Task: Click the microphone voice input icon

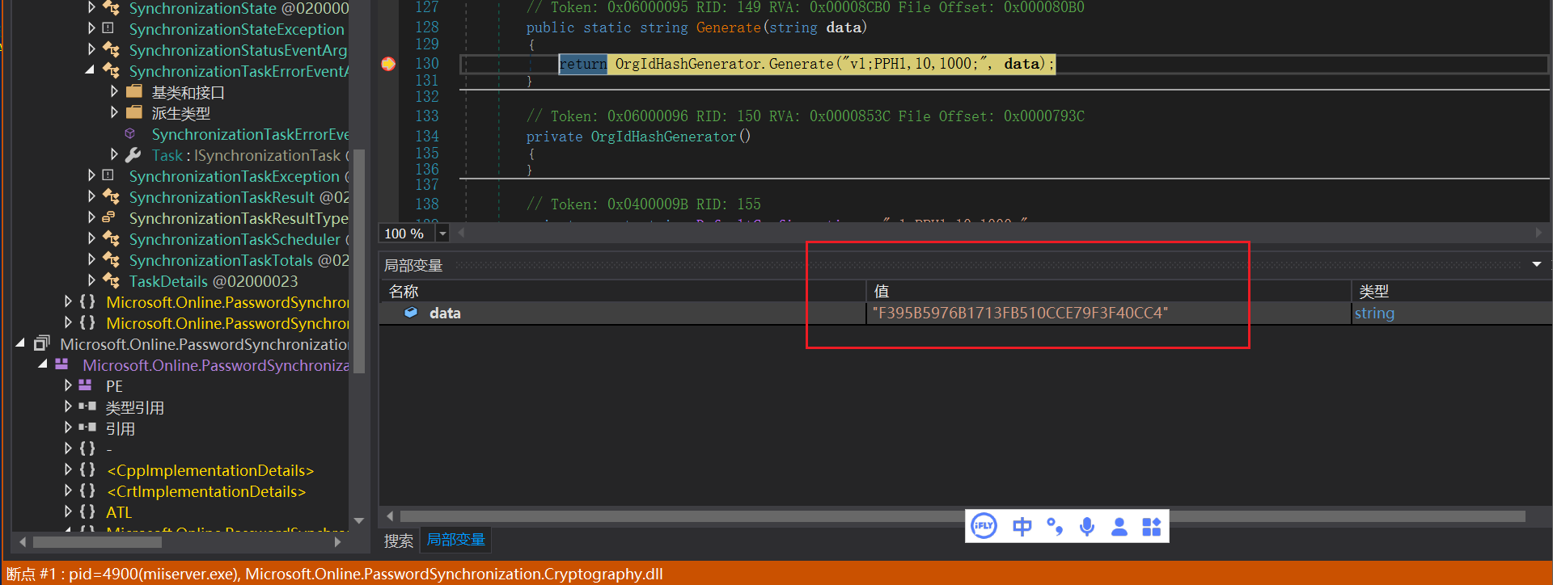Action: coord(1087,527)
